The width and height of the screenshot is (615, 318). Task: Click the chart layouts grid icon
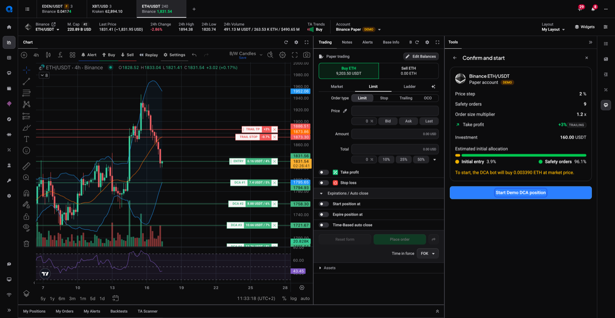(x=72, y=55)
